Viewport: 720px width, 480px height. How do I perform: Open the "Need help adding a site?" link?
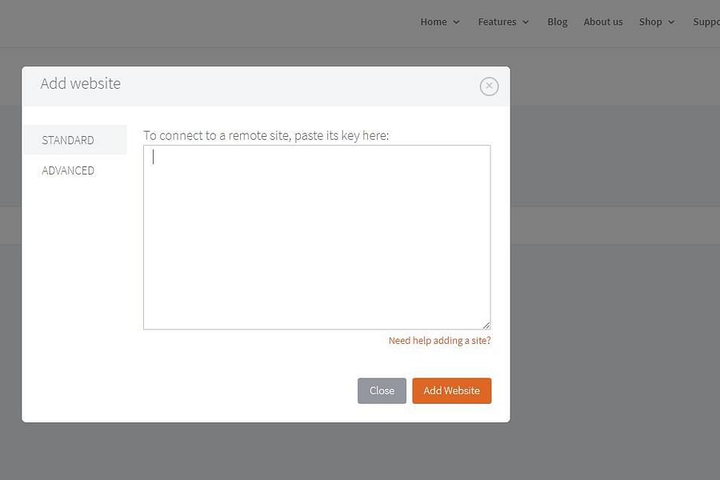(439, 340)
